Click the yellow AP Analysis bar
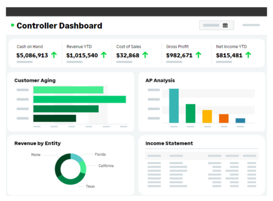This screenshot has height=201, width=273. point(207,116)
